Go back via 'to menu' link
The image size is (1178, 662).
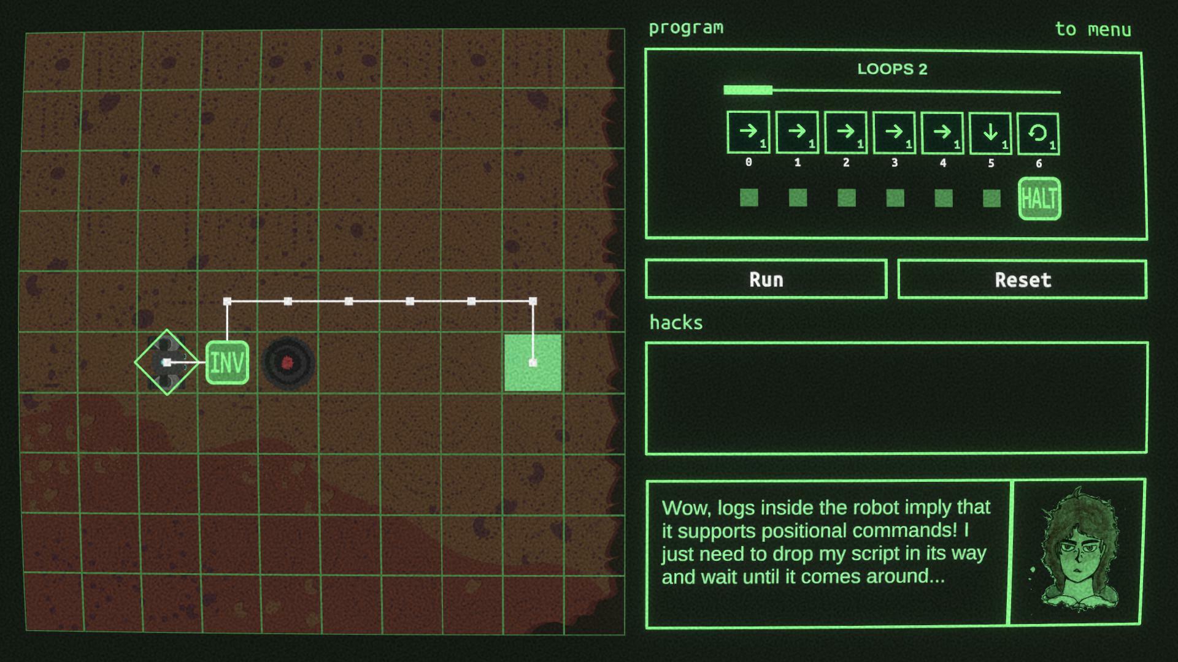pyautogui.click(x=1093, y=29)
